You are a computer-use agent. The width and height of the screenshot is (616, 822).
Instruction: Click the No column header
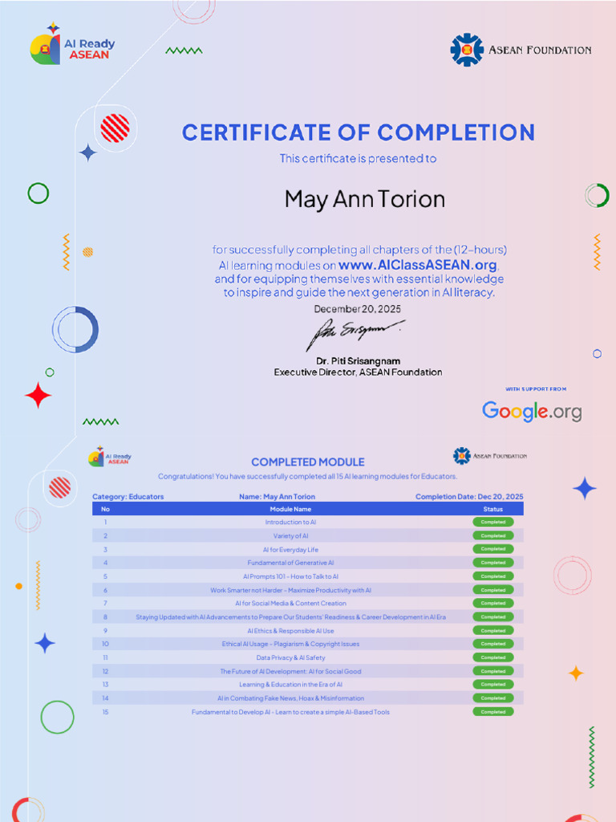click(105, 509)
